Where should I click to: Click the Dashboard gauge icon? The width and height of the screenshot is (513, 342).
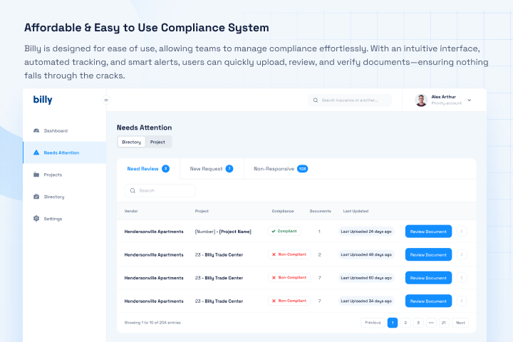coord(36,130)
